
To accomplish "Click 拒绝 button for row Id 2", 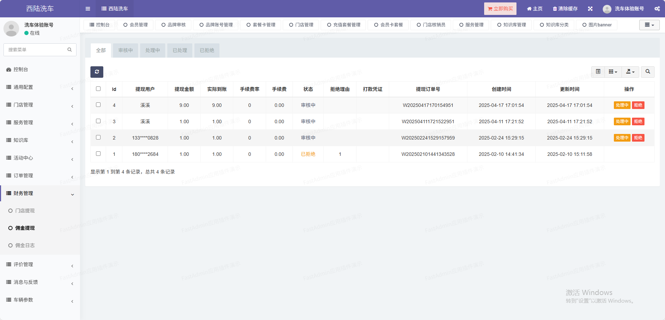I will click(x=638, y=138).
